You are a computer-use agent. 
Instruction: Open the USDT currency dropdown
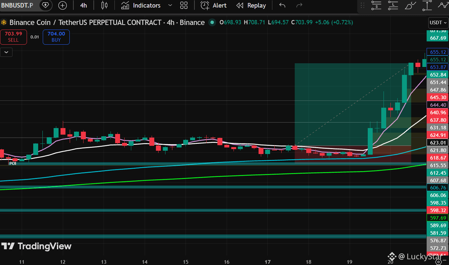click(438, 23)
